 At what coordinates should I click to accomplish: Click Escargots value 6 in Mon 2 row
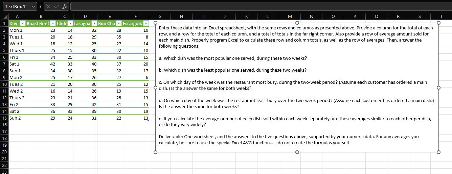pos(136,77)
